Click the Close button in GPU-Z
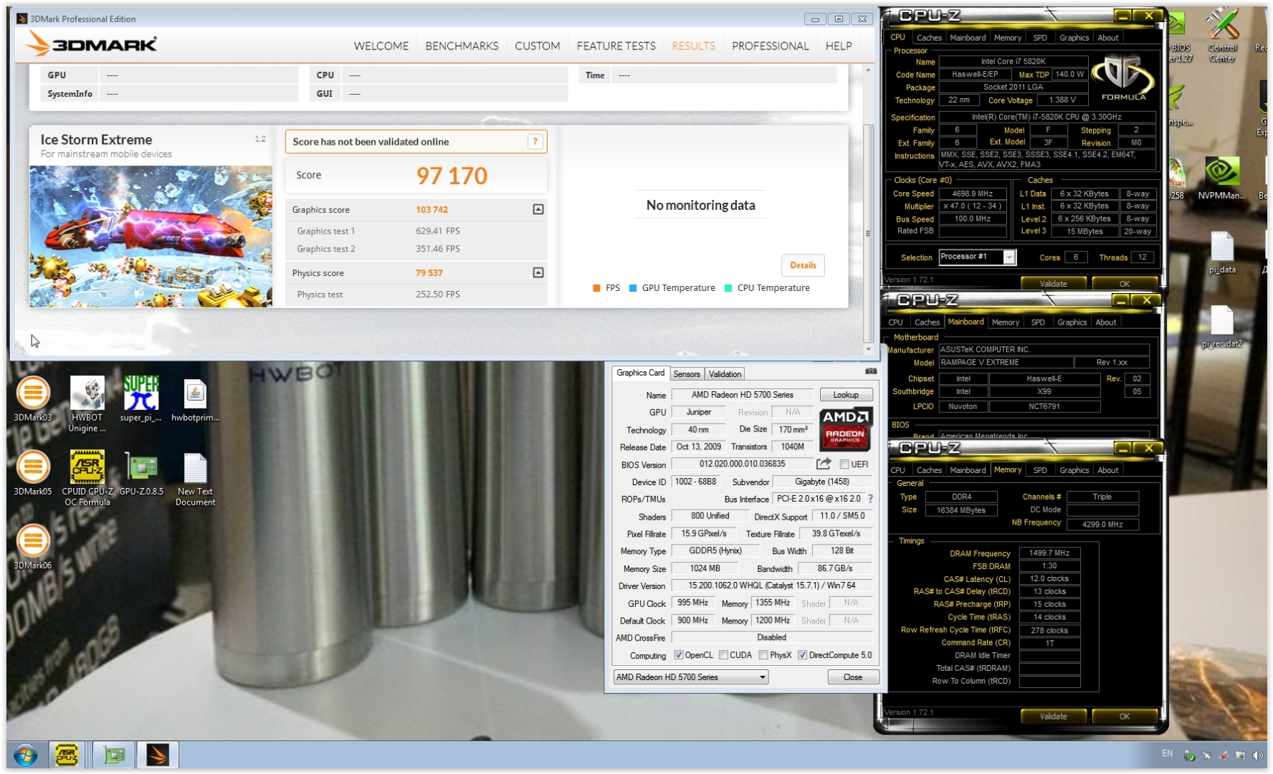Screen dimensions: 1273x774 coord(852,677)
